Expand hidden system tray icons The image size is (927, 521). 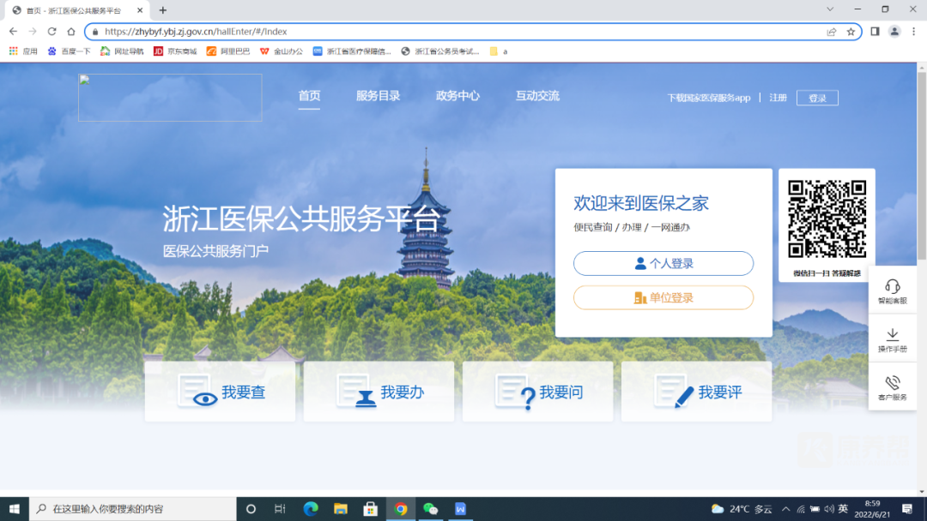coord(785,509)
